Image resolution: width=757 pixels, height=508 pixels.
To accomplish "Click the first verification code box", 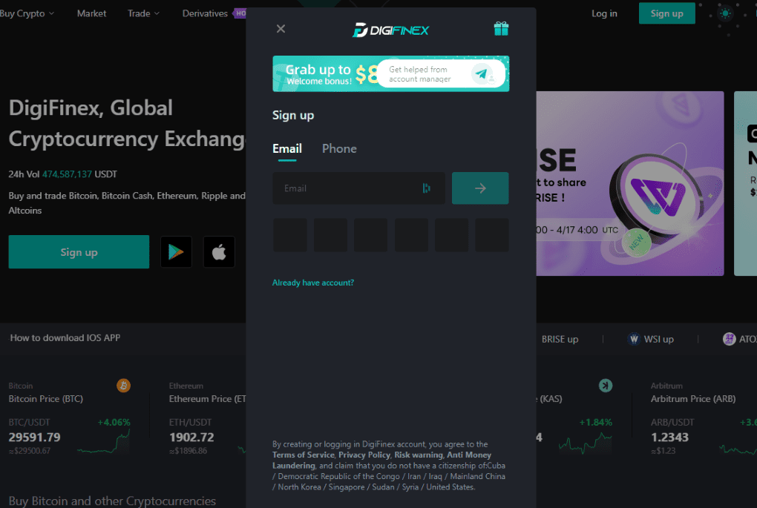I will coord(290,235).
